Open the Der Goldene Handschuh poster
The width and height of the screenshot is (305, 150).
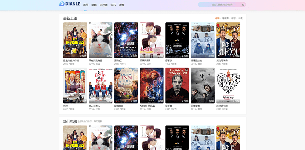[x=177, y=85]
